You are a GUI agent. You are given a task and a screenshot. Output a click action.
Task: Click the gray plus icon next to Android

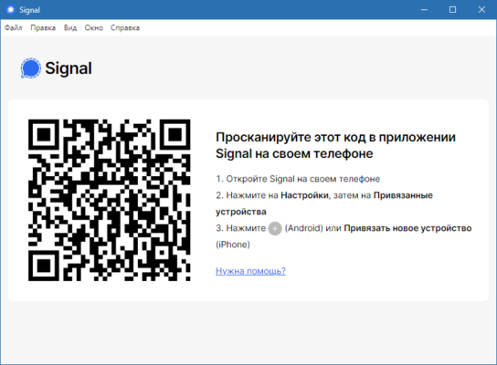(275, 228)
